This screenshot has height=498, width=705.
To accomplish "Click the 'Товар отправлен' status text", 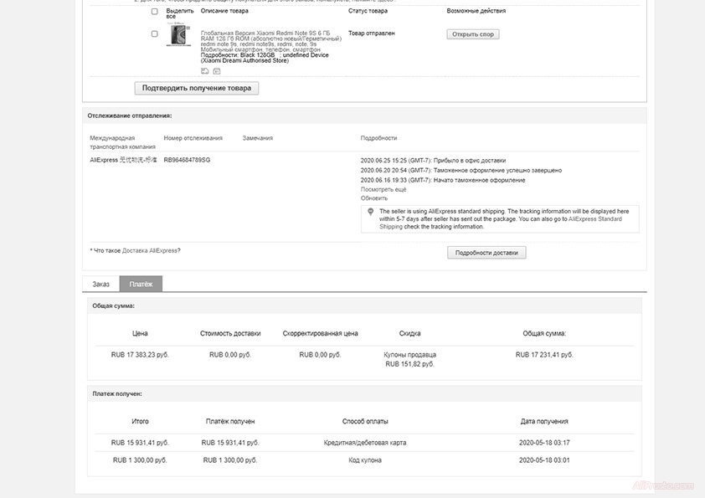I will pyautogui.click(x=371, y=33).
